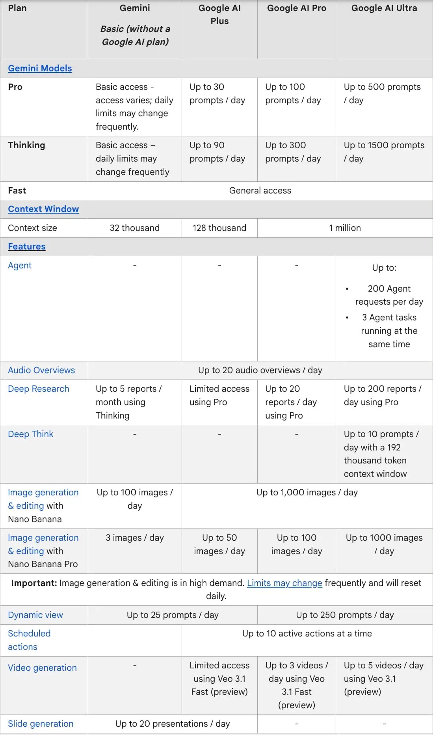This screenshot has height=735, width=433.
Task: Select the Thinking row label
Action: [x=26, y=145]
